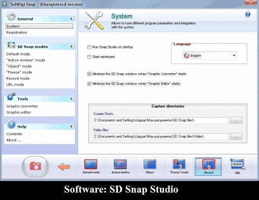259x200 pixels.
Task: Click the Screen Shots path field
Action: tap(160, 120)
